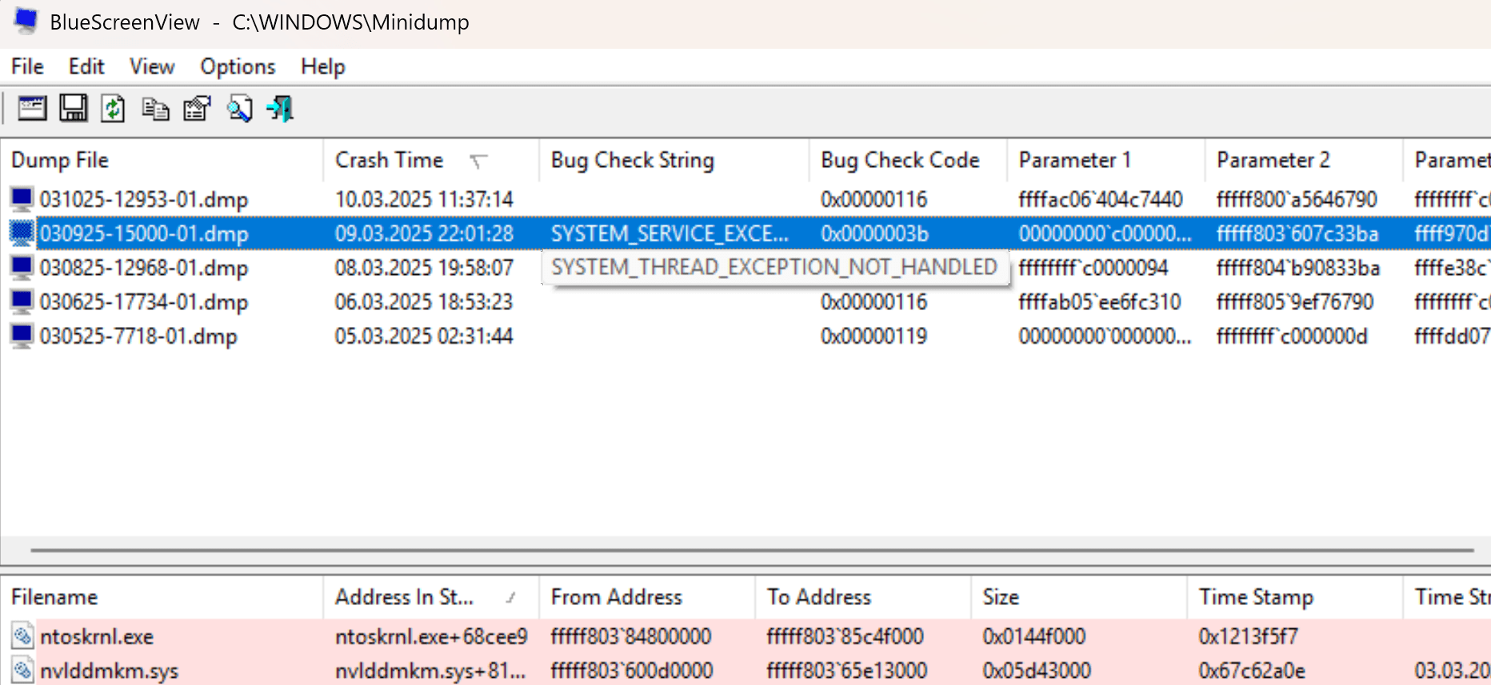Click the monitor icon for 030525-7718-01.dmp

[x=22, y=336]
